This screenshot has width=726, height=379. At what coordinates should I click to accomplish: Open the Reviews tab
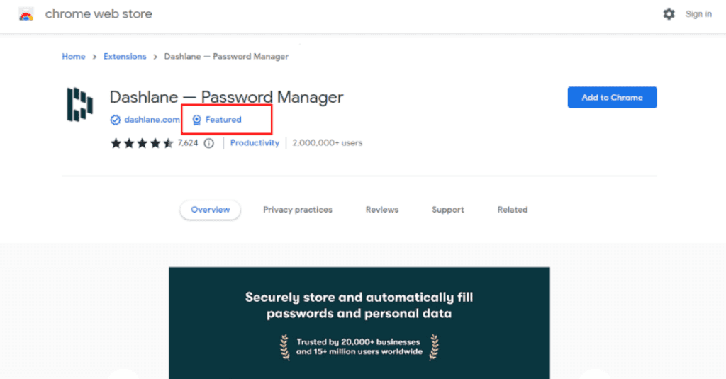382,210
